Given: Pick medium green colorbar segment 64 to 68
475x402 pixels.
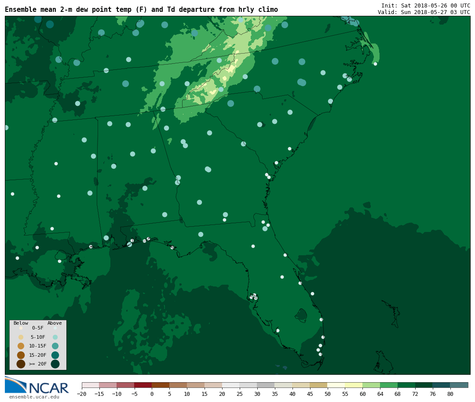Looking at the screenshot, I should pos(389,385).
